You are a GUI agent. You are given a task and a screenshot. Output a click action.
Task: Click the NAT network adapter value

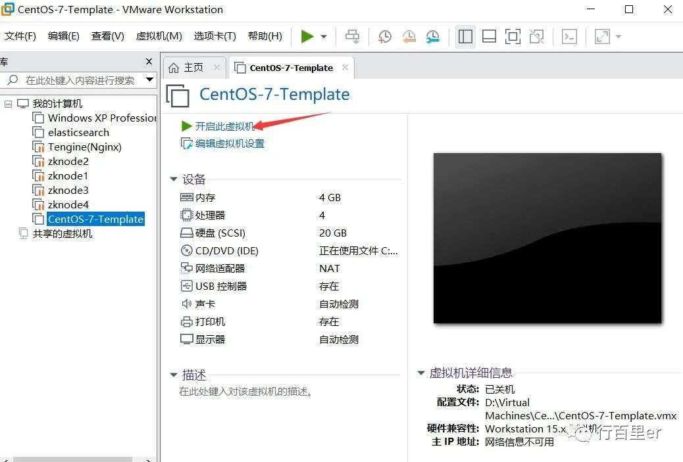[329, 268]
